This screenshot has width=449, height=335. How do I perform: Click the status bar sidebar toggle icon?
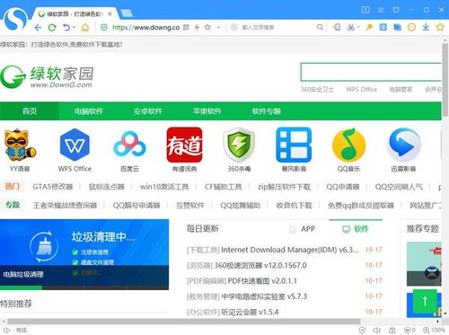pyautogui.click(x=7, y=331)
